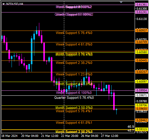Select the 'Week Support 1 23.6%0' label
The height and width of the screenshot is (140, 149).
pos(74,74)
